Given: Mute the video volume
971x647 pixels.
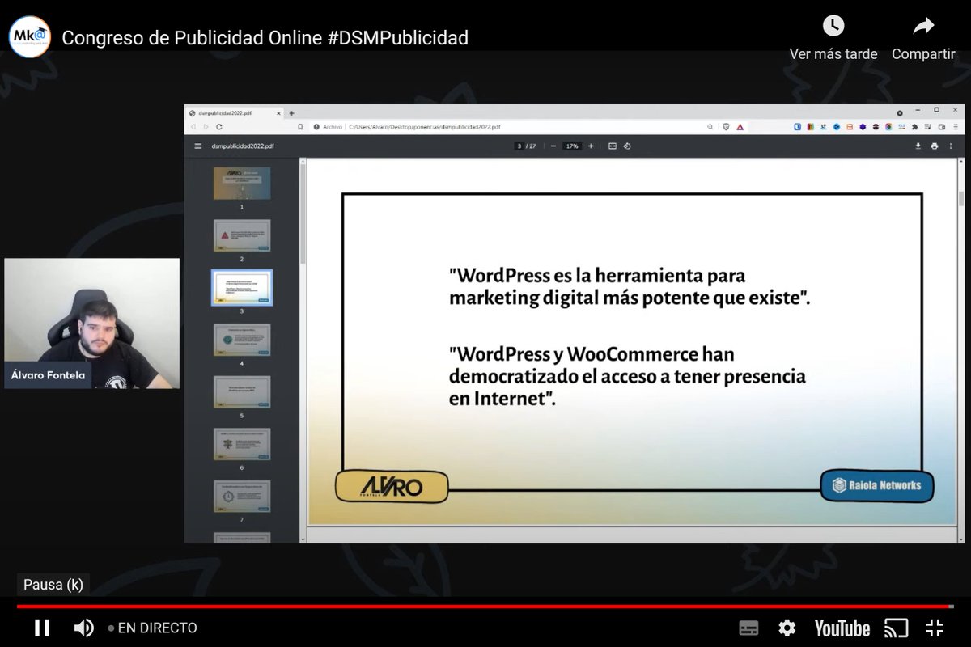Looking at the screenshot, I should 84,628.
